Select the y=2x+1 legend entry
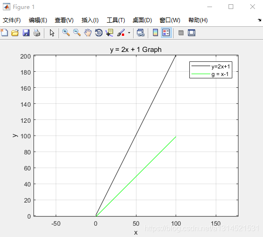This screenshot has height=237, width=263. click(211, 67)
